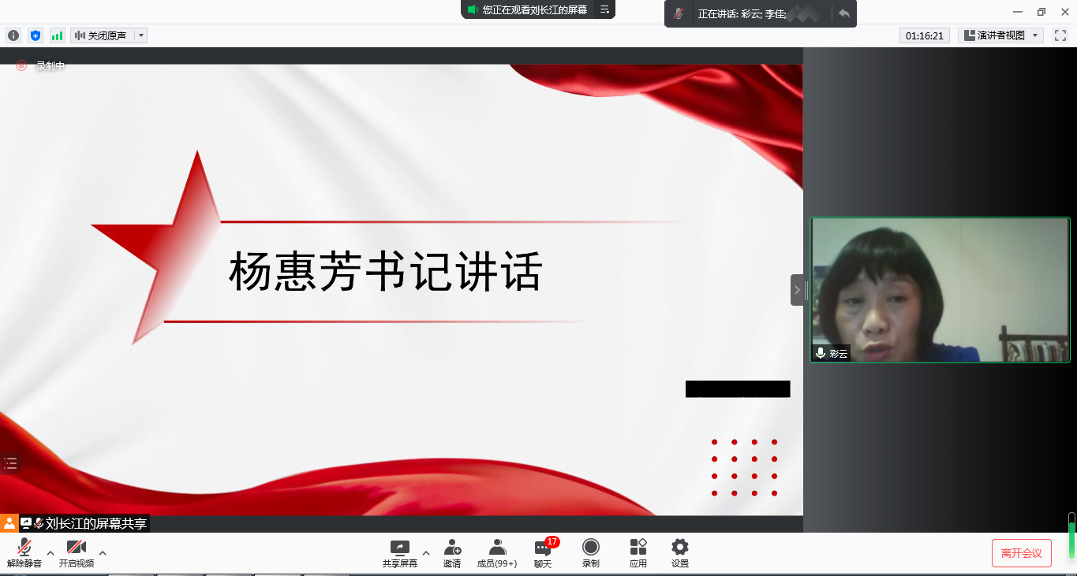This screenshot has width=1077, height=576.
Task: Select the 彩云 participant video thumbnail
Action: click(940, 289)
